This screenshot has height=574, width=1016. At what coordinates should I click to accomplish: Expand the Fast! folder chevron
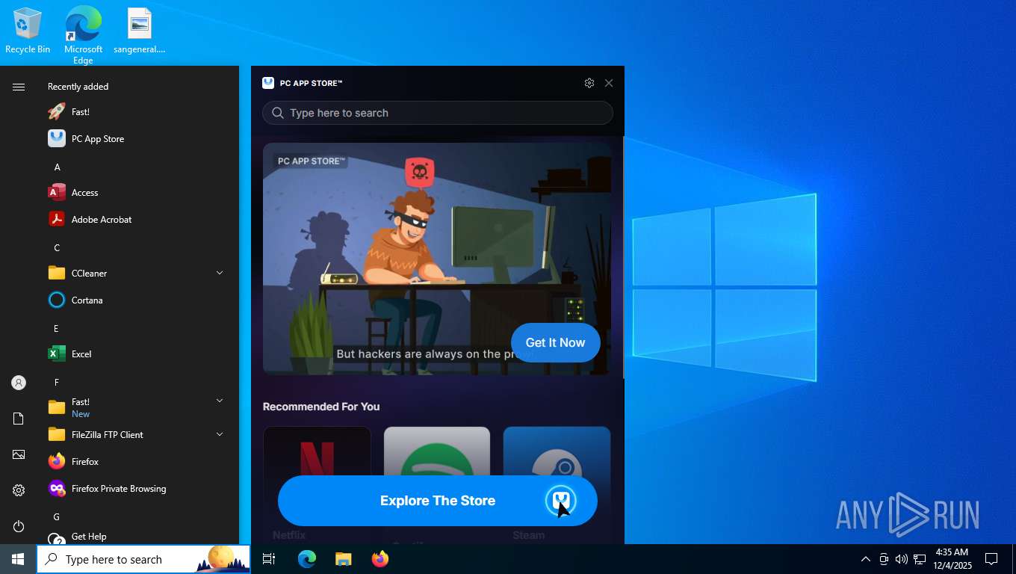point(220,401)
